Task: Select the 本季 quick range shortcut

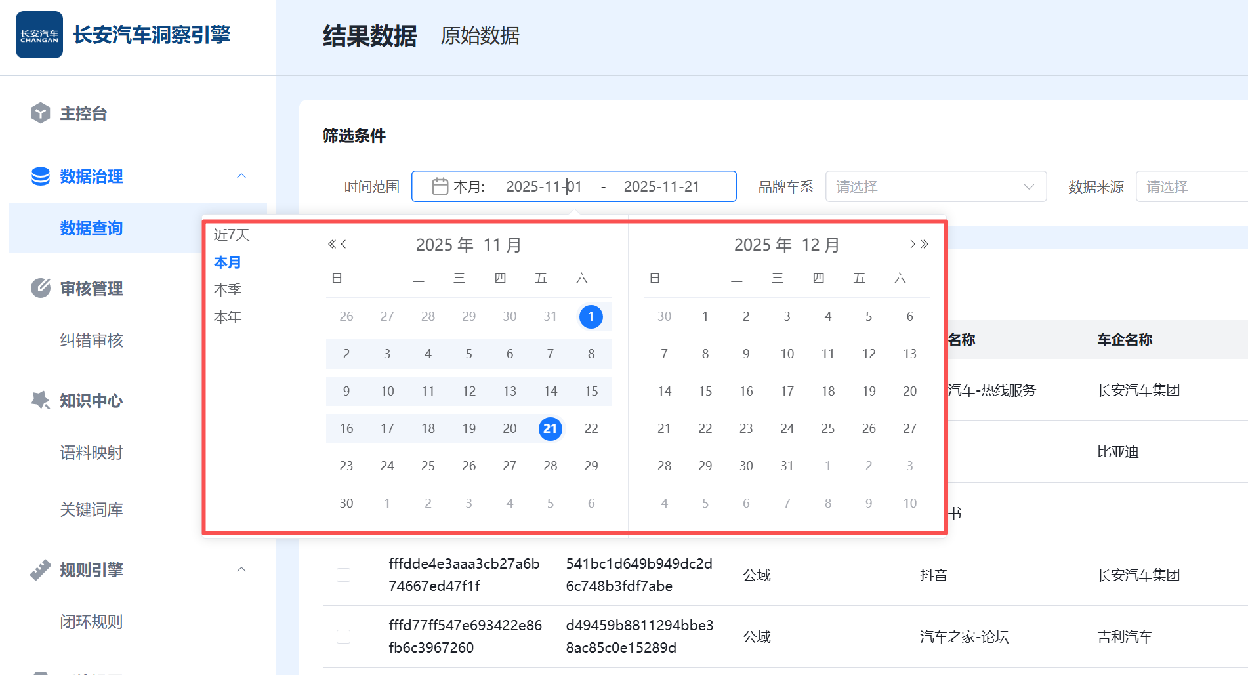Action: coord(228,289)
